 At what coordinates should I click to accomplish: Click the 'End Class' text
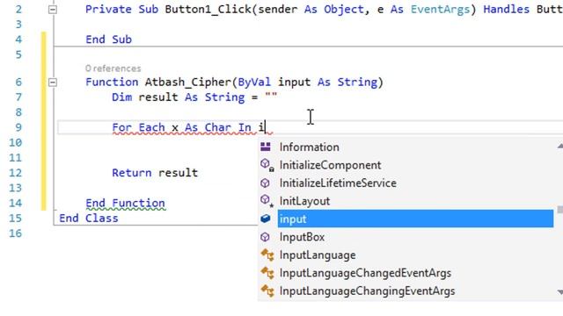(89, 218)
